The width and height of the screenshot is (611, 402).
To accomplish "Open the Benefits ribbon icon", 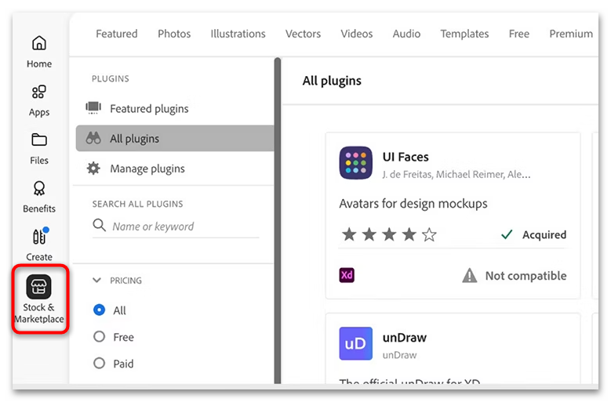I will tap(39, 188).
